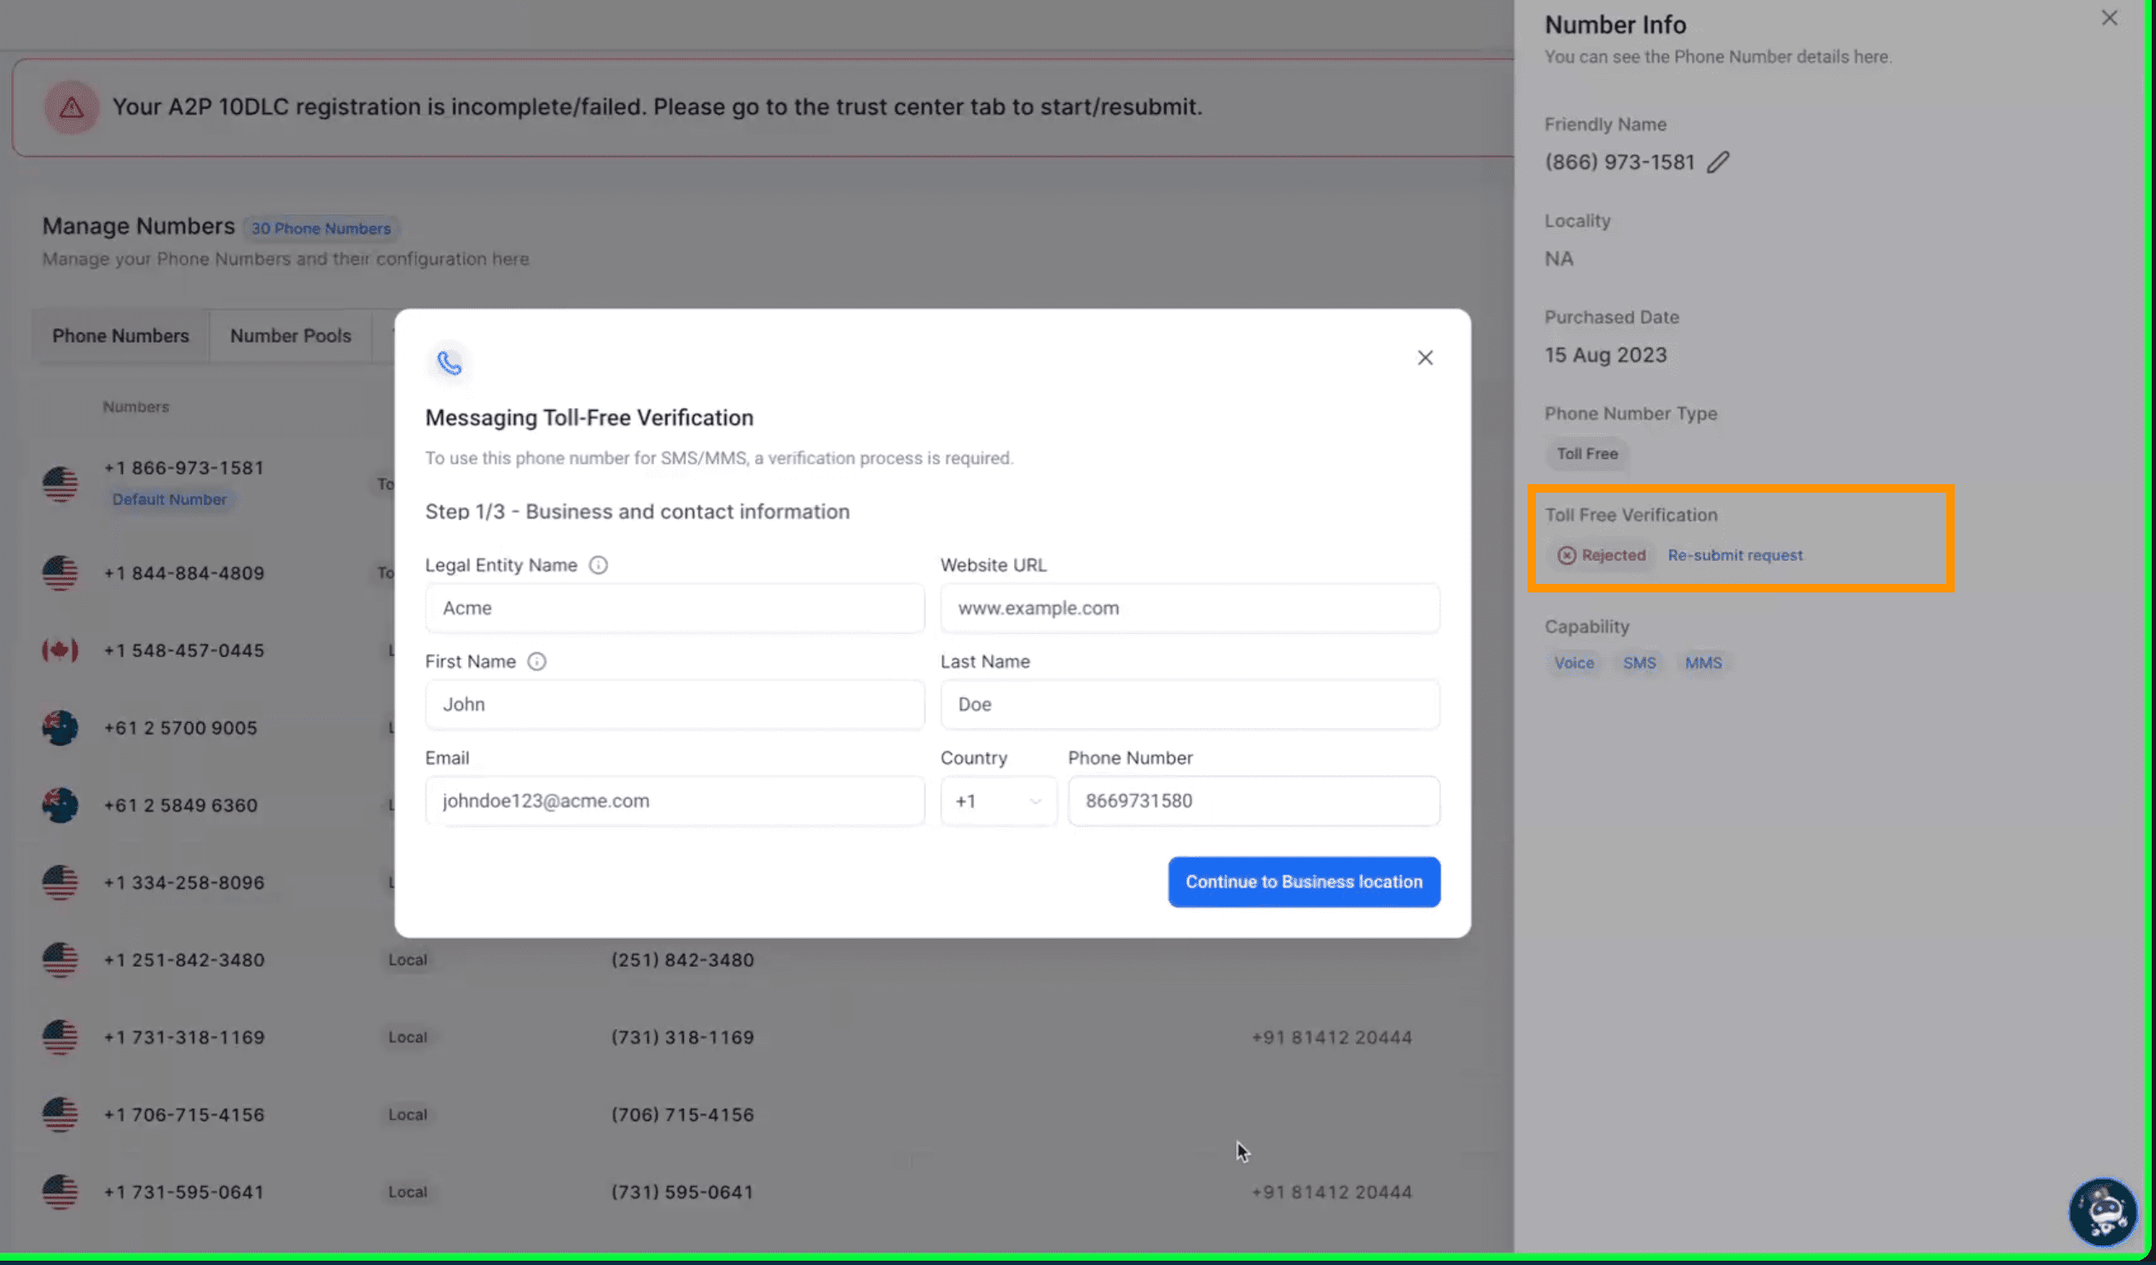The width and height of the screenshot is (2156, 1265).
Task: Select number +1 731-595-0641
Action: (184, 1193)
